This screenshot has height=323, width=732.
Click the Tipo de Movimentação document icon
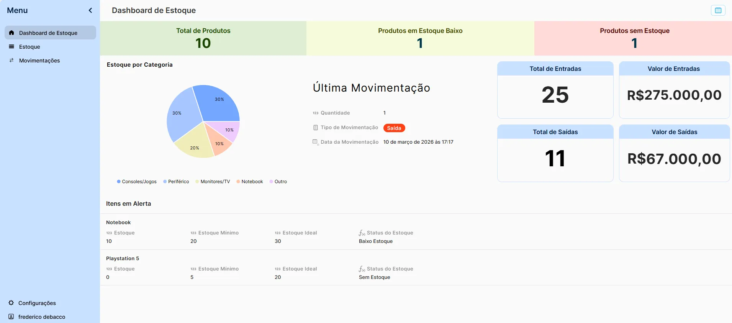[x=315, y=128]
